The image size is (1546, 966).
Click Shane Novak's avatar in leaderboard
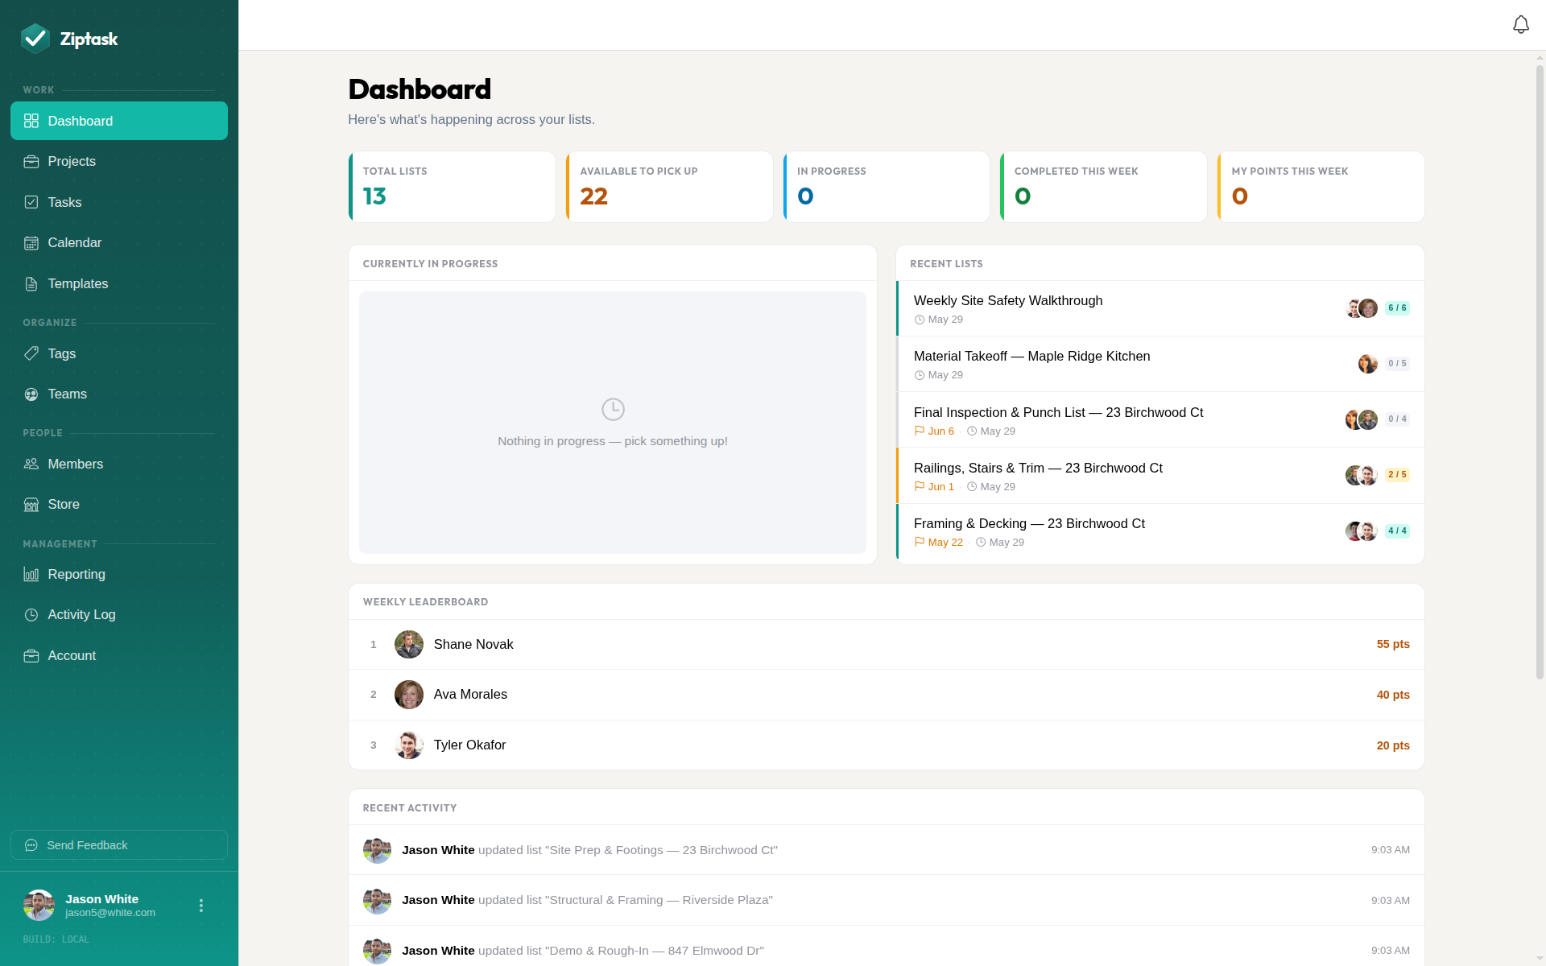(409, 645)
